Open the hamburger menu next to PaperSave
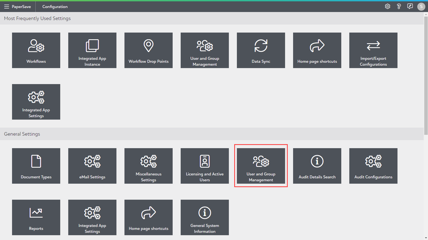The height and width of the screenshot is (240, 428). [7, 7]
